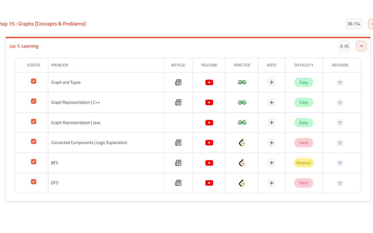Click the PROBLEM column header

[59, 65]
